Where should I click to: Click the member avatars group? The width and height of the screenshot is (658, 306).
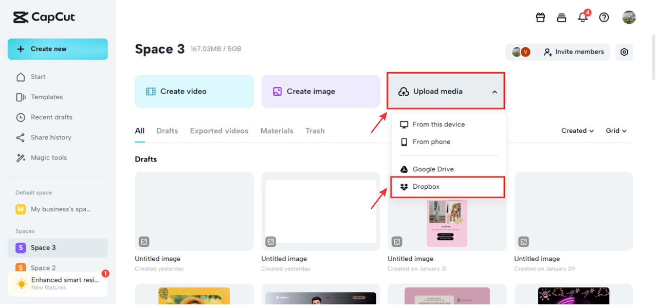521,52
